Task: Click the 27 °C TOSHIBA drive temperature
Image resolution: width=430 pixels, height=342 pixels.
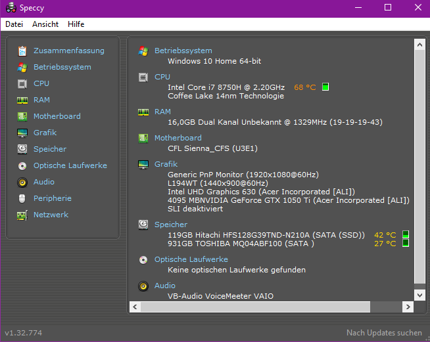Action: (385, 244)
